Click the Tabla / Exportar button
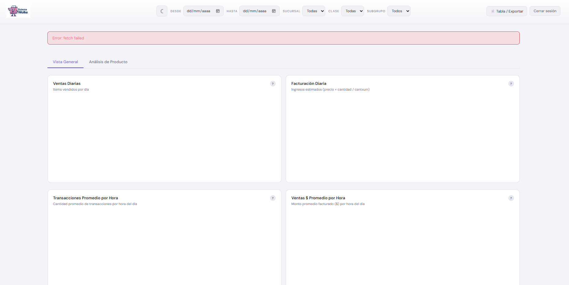Viewport: 569px width, 285px height. pyautogui.click(x=506, y=11)
